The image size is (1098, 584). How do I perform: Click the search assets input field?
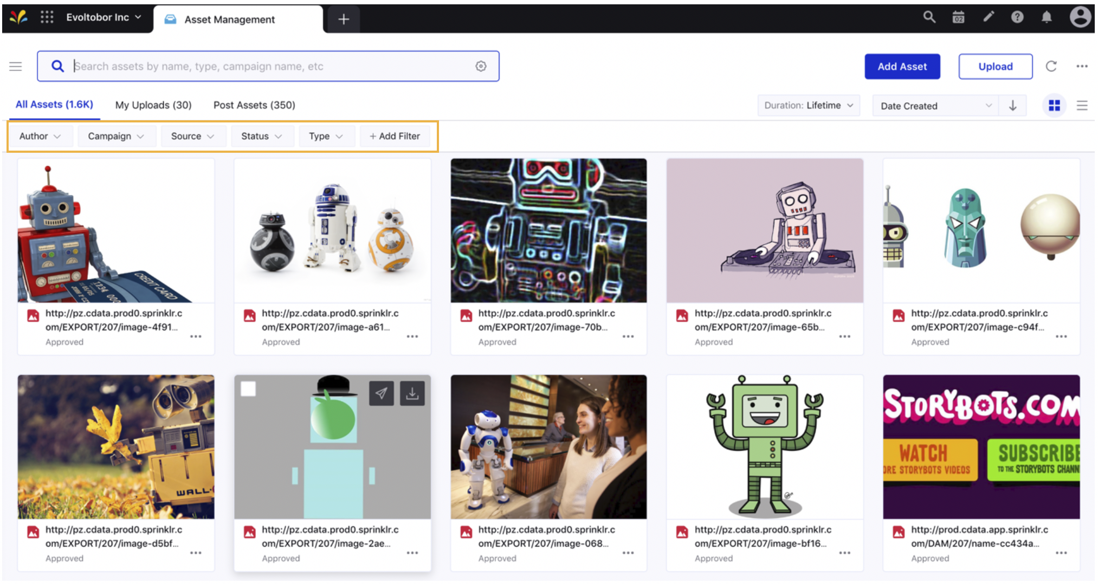click(268, 66)
